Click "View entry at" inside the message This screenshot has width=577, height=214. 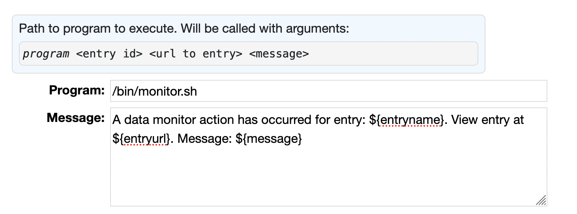[487, 120]
